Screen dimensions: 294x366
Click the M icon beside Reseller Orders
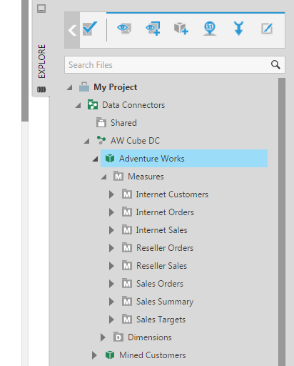[x=127, y=247]
